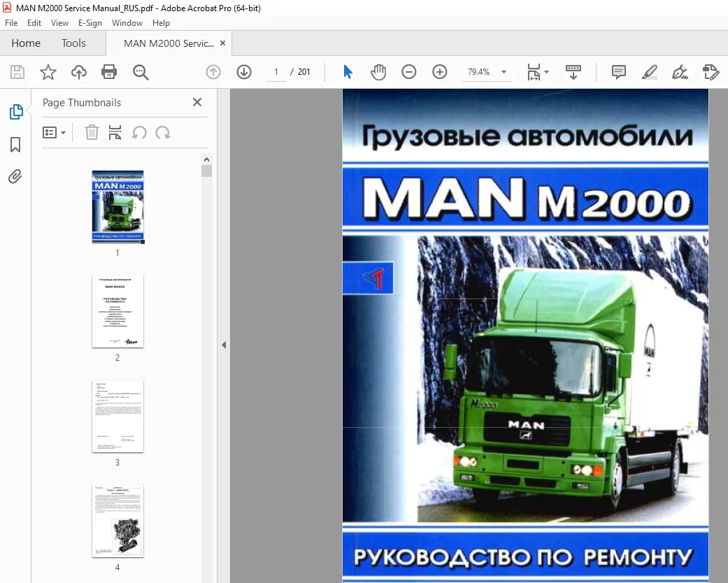The image size is (728, 583).
Task: Click the fit page width icon
Action: point(534,72)
